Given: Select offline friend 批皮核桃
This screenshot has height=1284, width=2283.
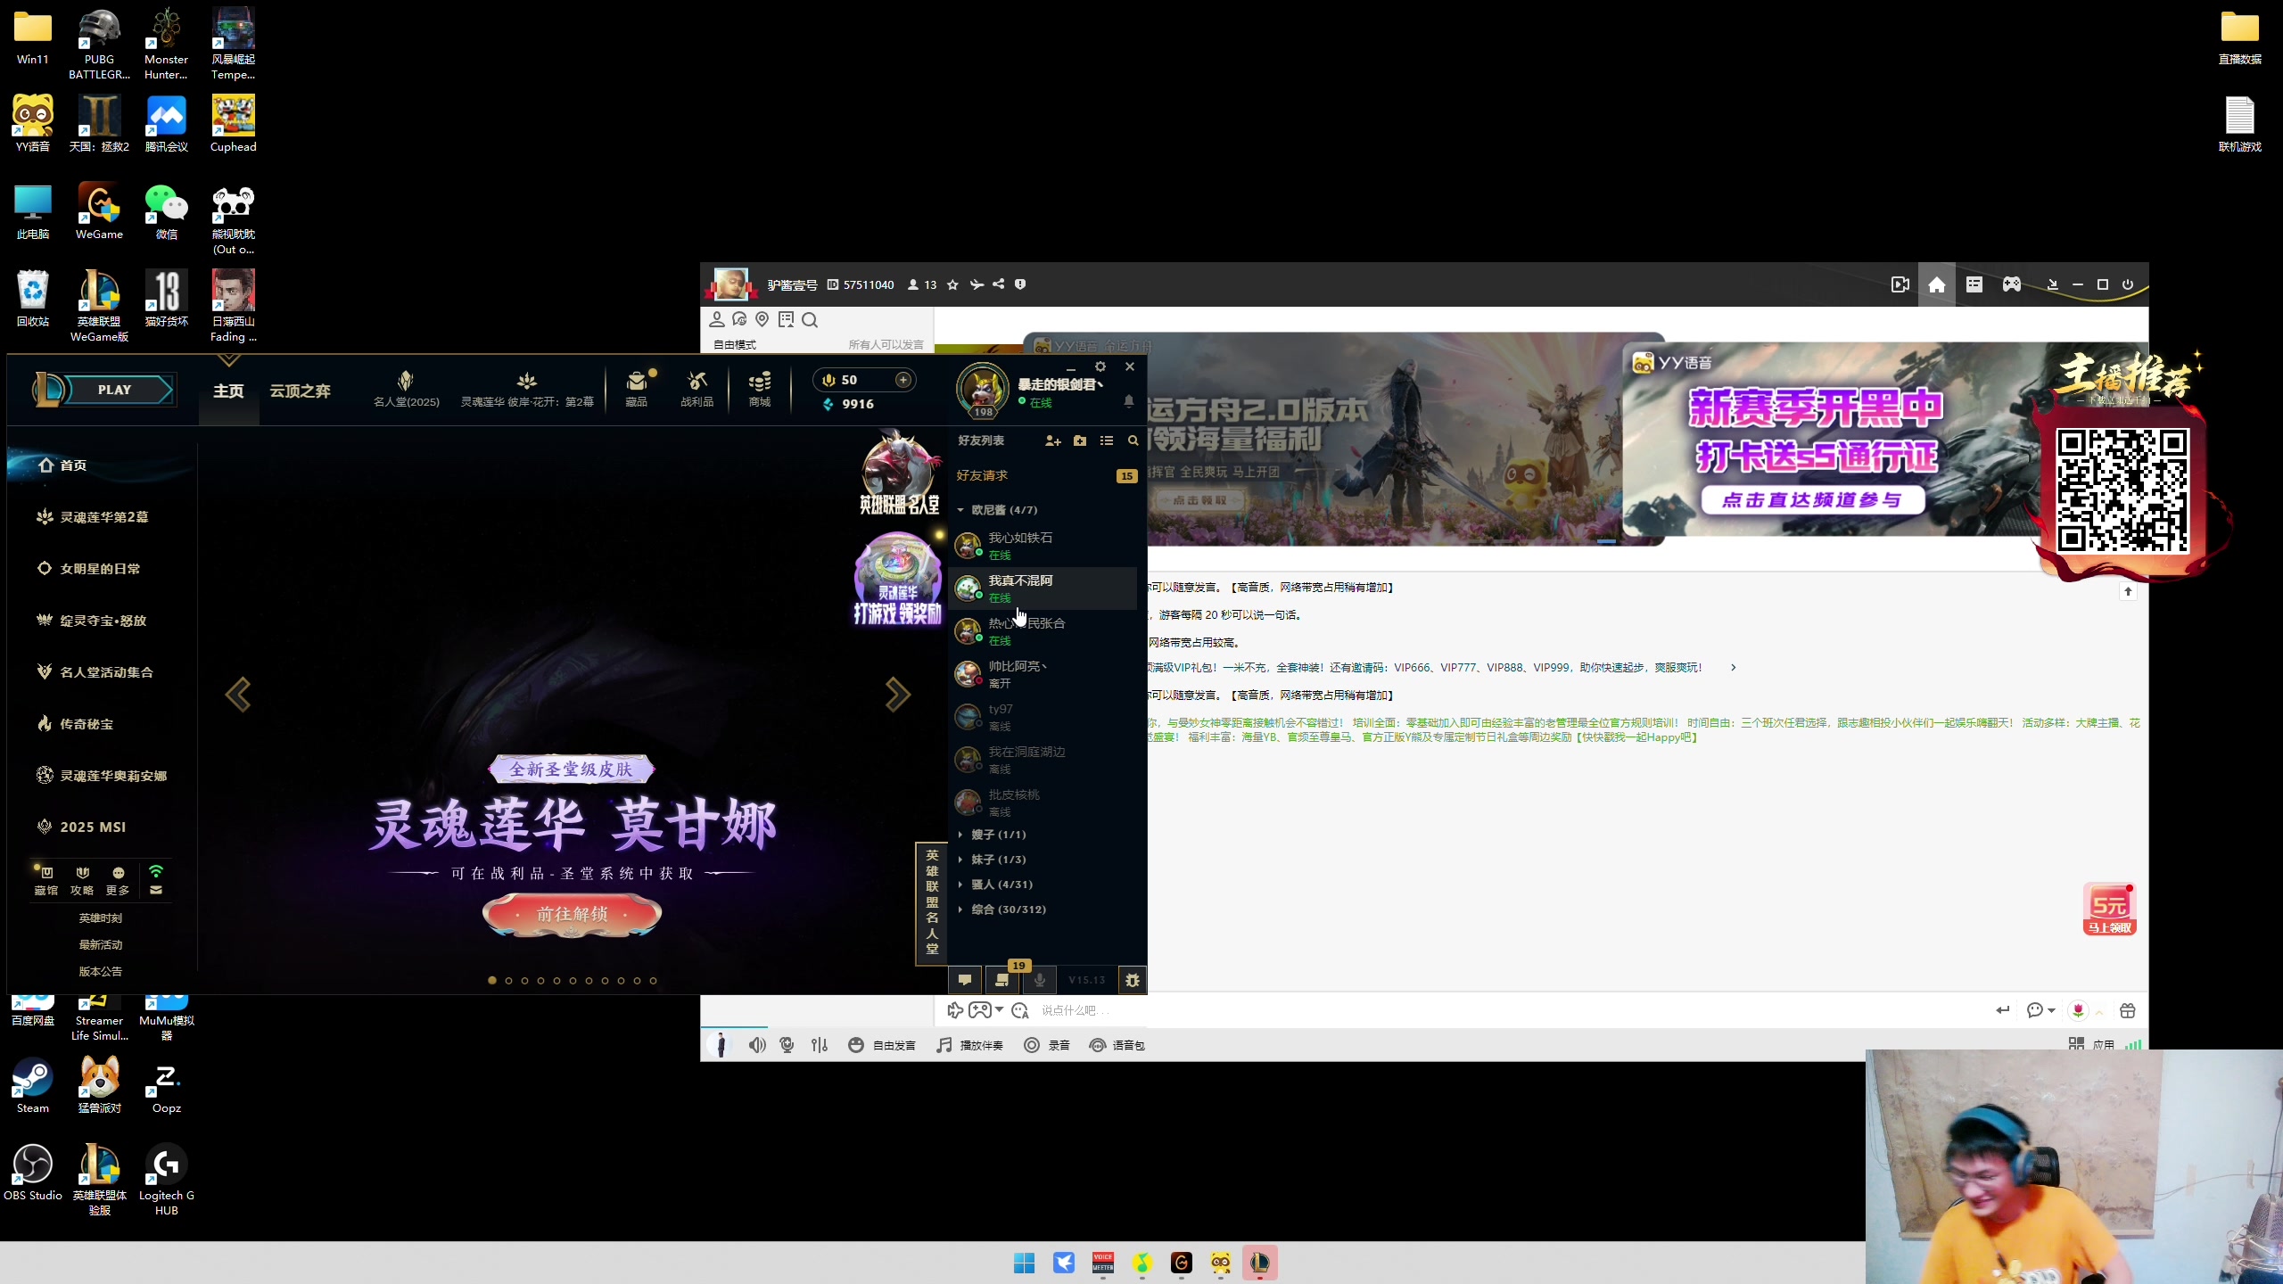Looking at the screenshot, I should click(x=1043, y=802).
